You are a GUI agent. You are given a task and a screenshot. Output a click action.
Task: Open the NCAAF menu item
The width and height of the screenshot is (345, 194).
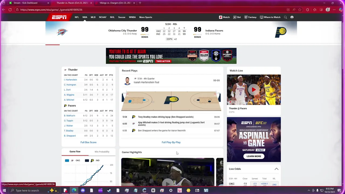pyautogui.click(x=103, y=17)
